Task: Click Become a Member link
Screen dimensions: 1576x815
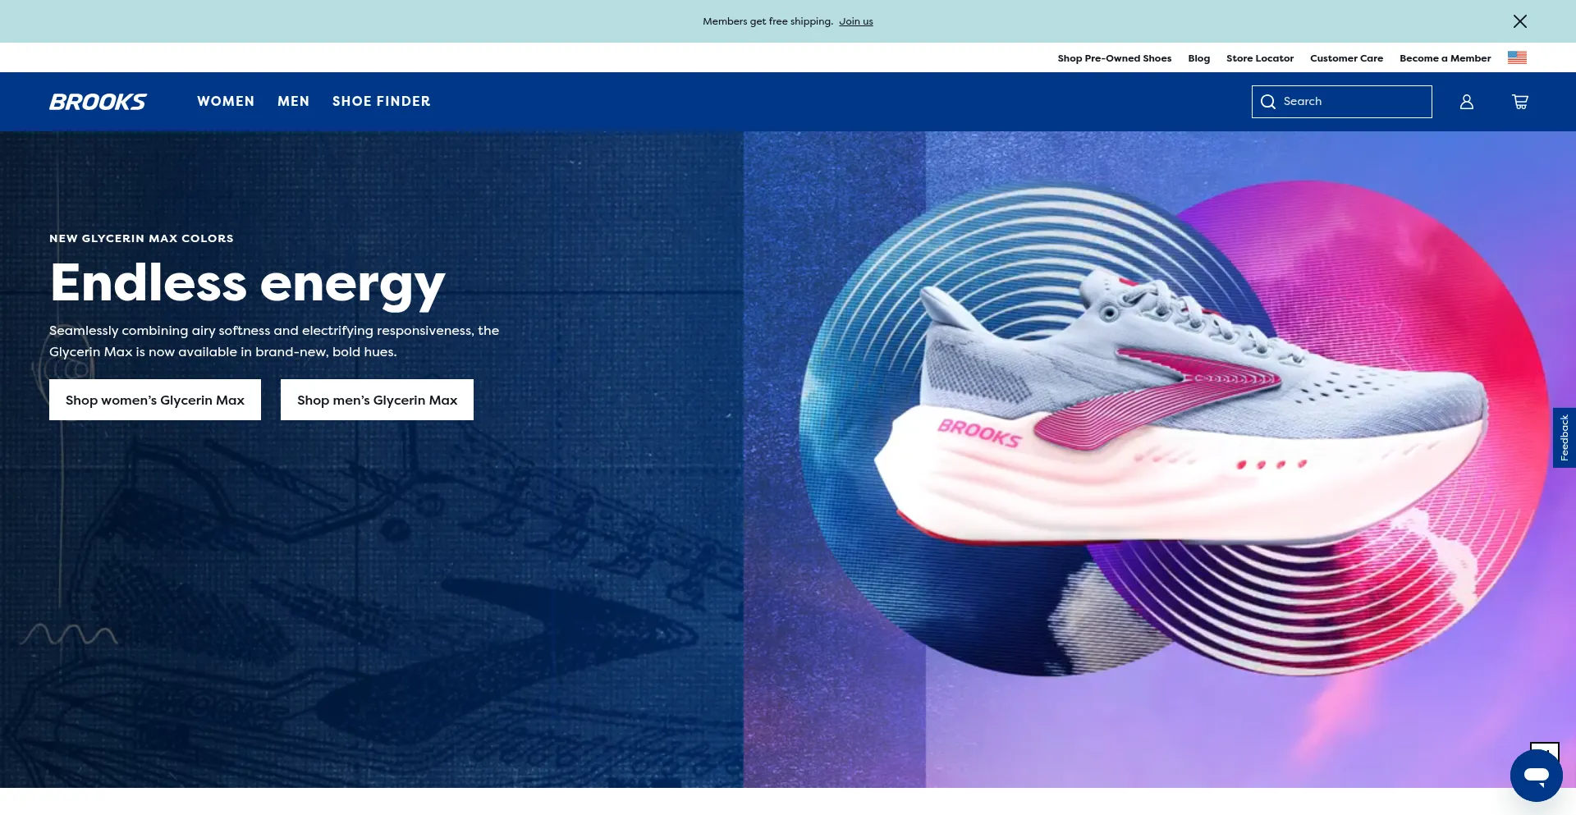Action: 1445,58
